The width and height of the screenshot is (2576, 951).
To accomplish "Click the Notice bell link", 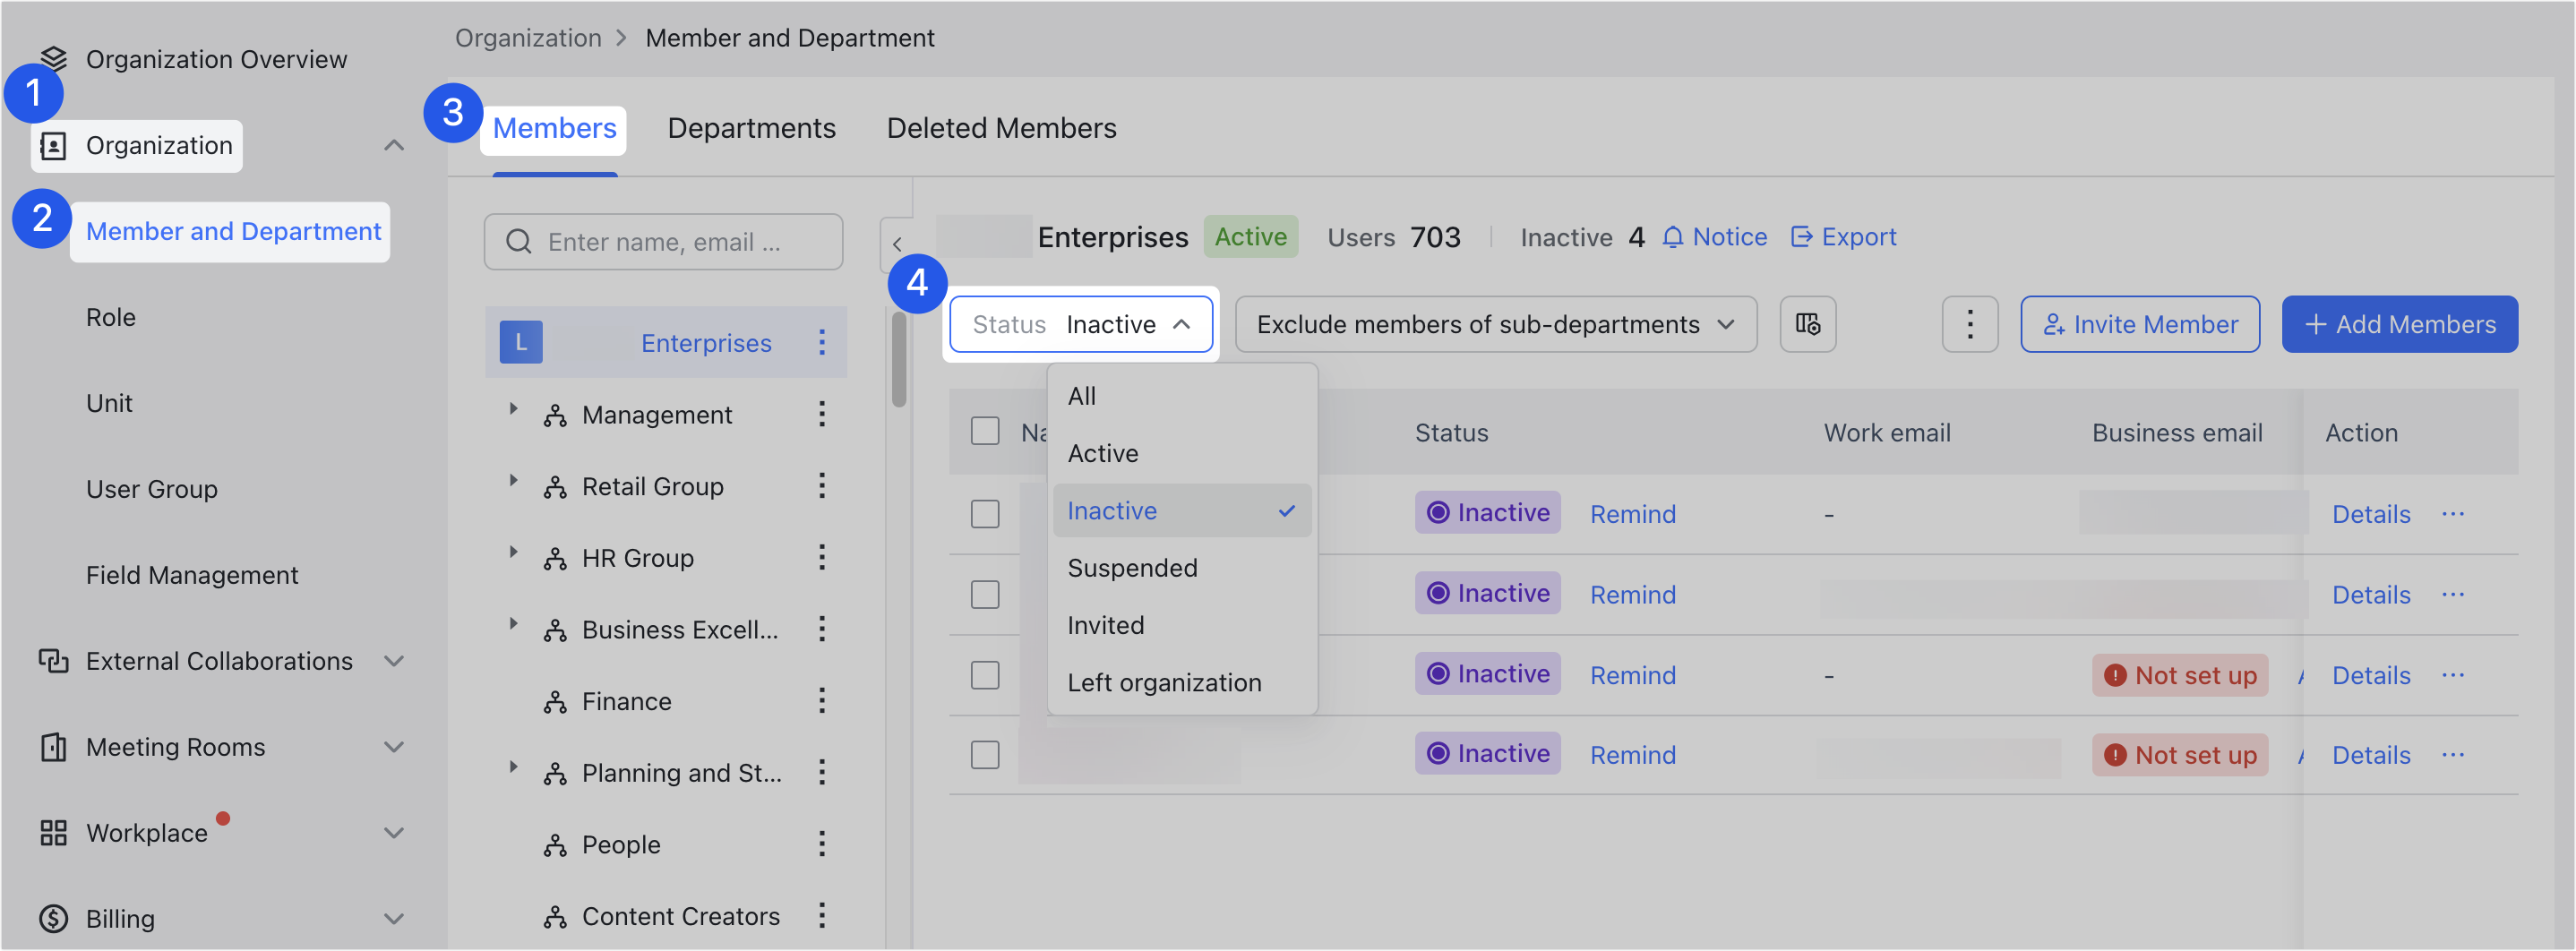I will point(1714,237).
